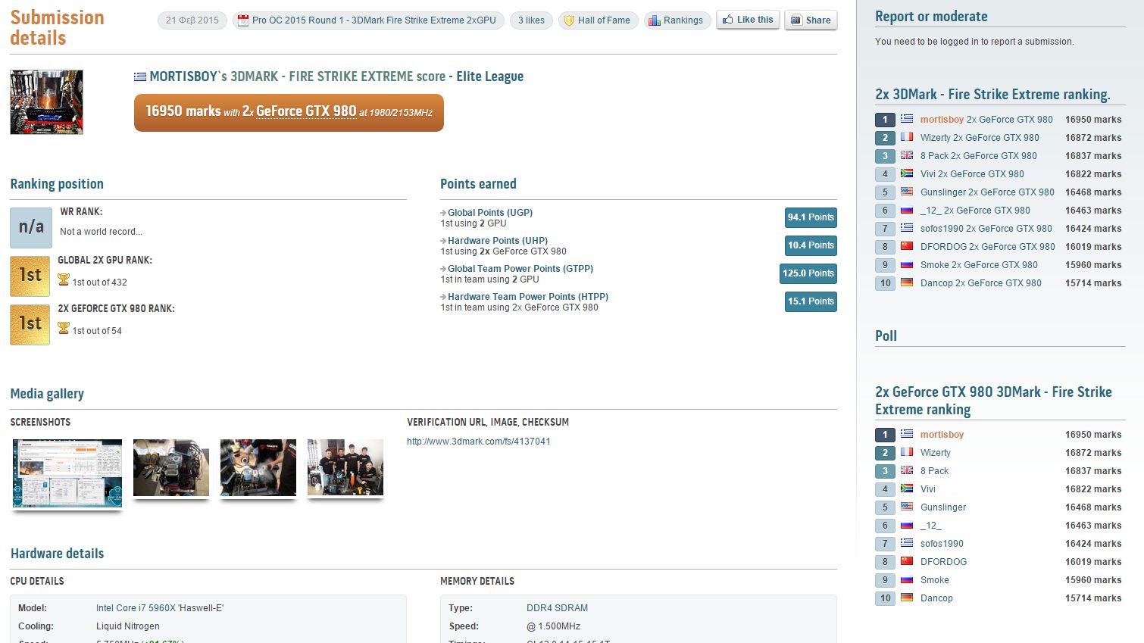Image resolution: width=1144 pixels, height=643 pixels.
Task: Open the 3DMARK - FIRE STRIKE EXTREME title link
Action: tap(338, 76)
